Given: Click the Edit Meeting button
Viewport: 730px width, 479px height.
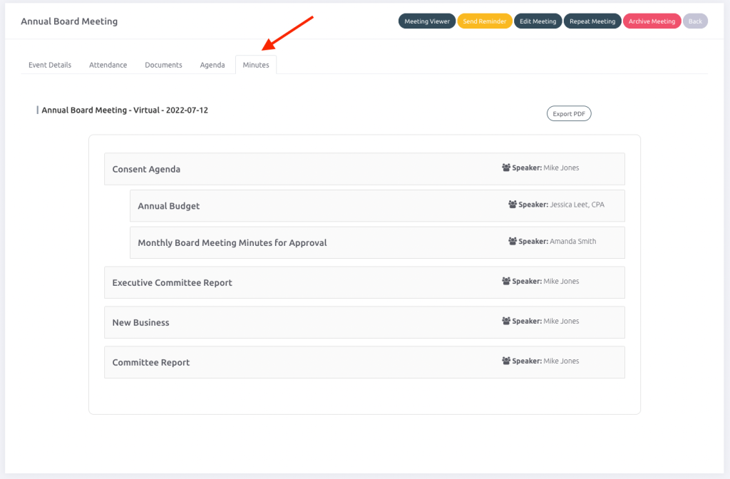Looking at the screenshot, I should pyautogui.click(x=538, y=21).
